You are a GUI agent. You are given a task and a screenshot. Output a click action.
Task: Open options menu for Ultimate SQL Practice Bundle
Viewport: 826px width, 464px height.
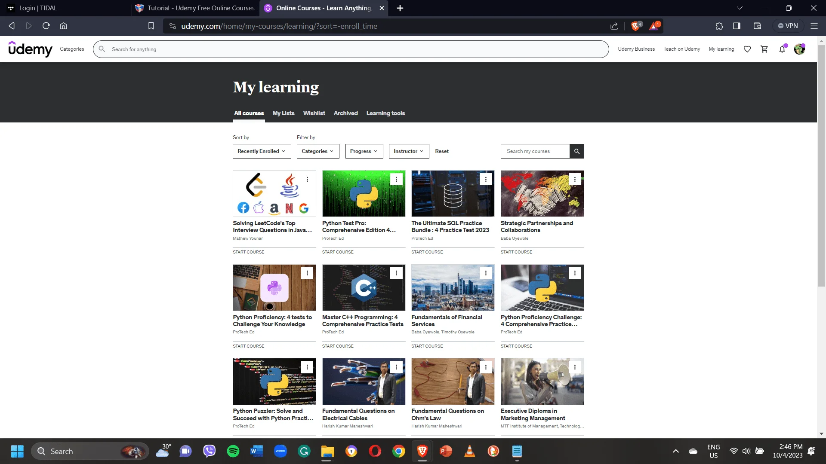click(x=486, y=179)
